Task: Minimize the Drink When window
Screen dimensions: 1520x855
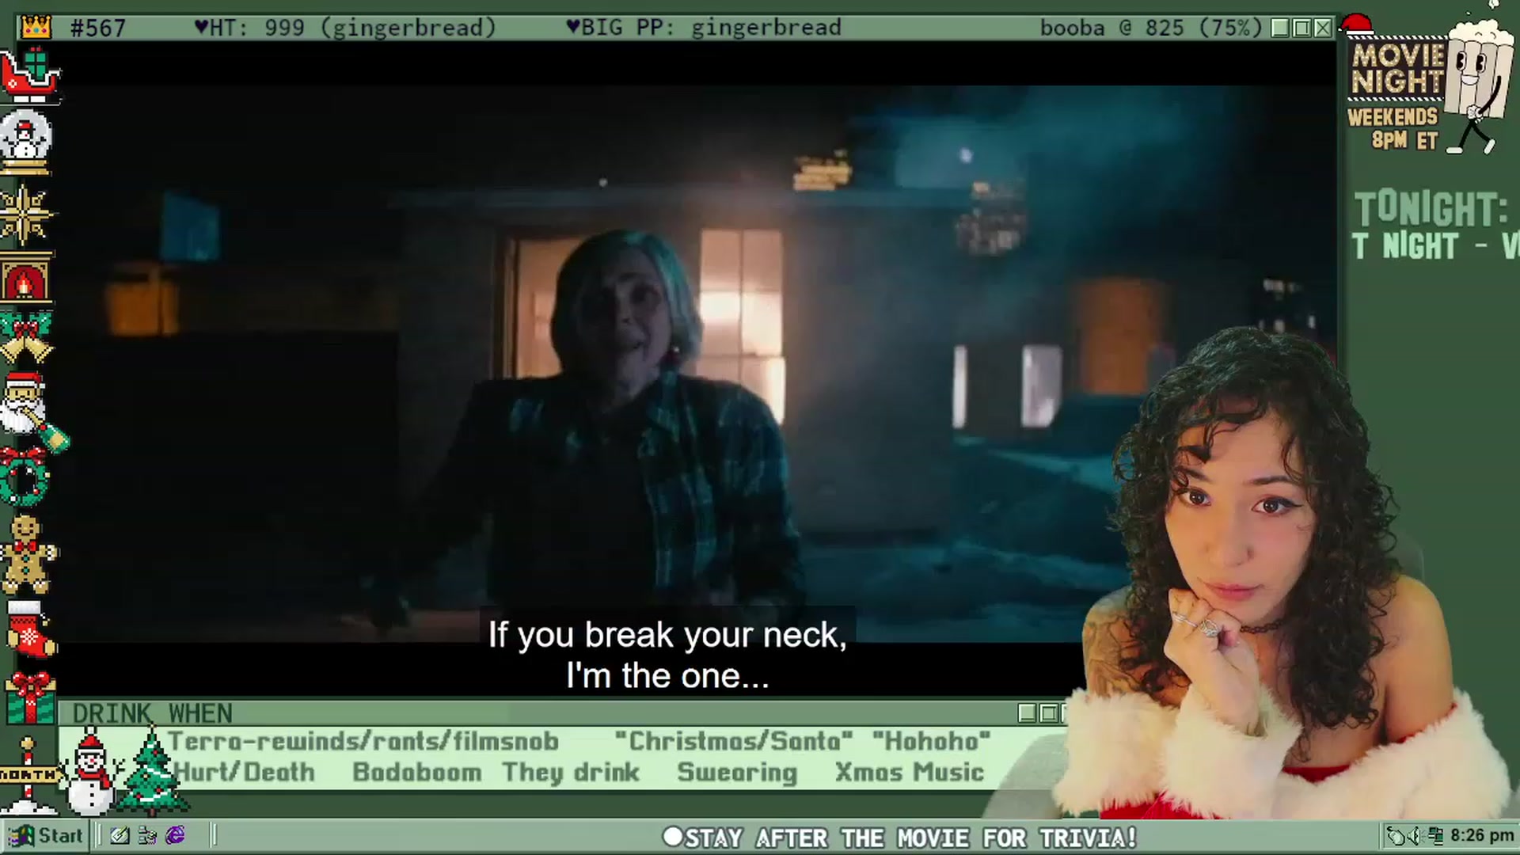Action: [x=1027, y=713]
